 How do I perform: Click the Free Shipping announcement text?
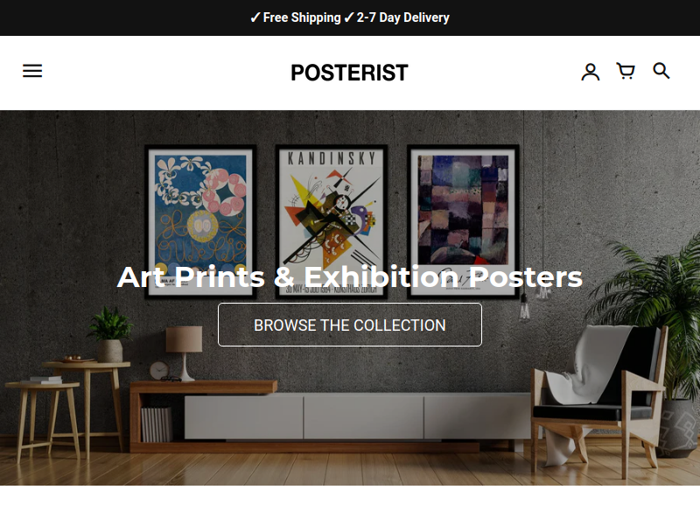tap(296, 17)
